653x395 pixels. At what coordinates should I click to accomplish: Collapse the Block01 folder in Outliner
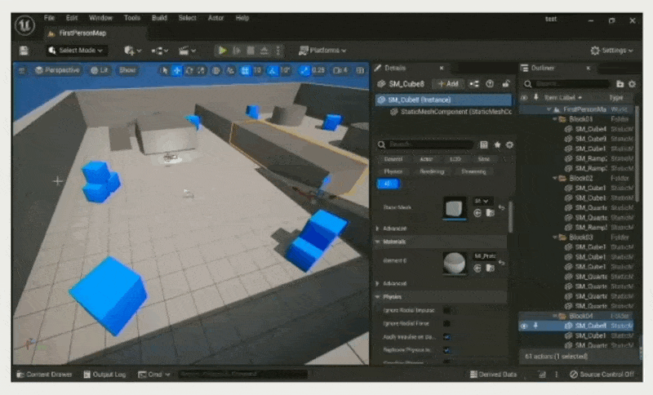553,119
